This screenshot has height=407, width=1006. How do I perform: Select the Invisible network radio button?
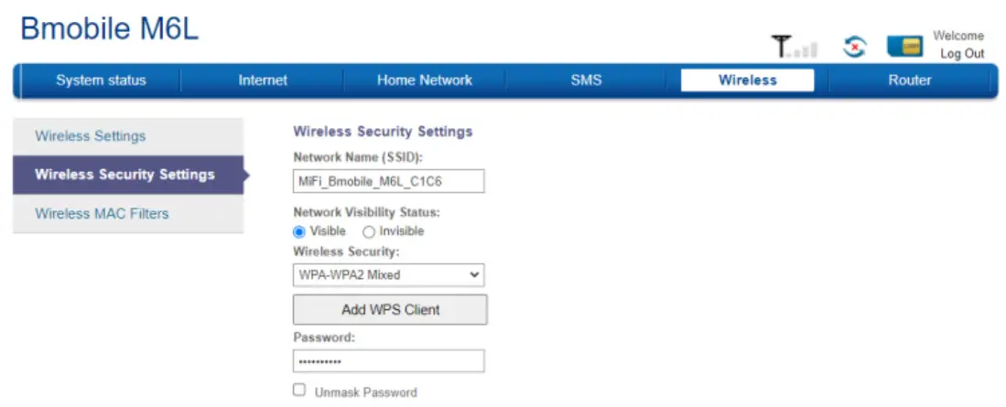tap(369, 232)
